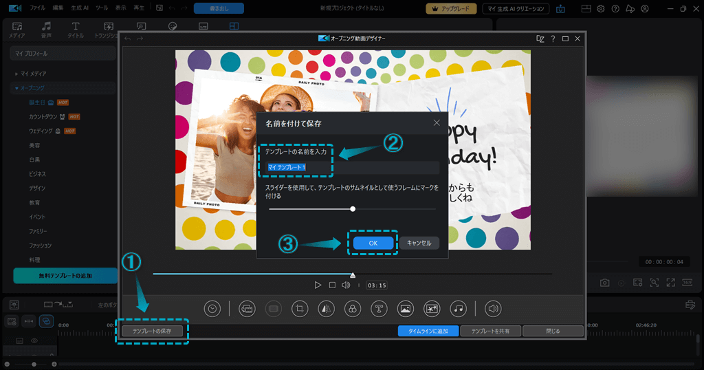Select the カウントダウン category
The image size is (704, 370).
pyautogui.click(x=43, y=117)
